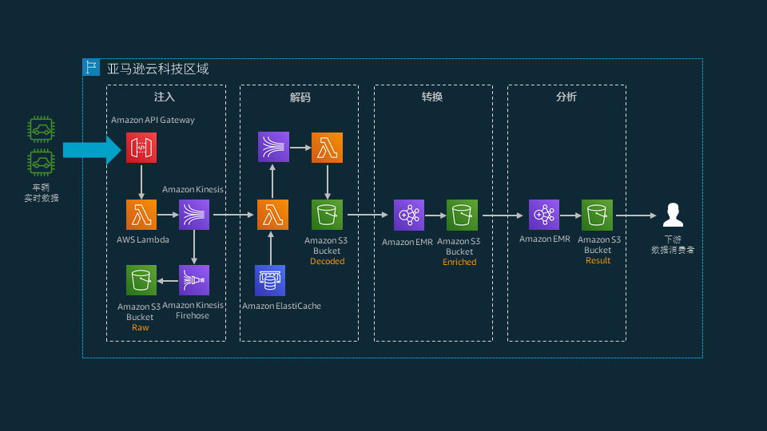Click the region flag icon beside 亚马逊云科技区域
Screen dimensions: 767x431
point(91,68)
